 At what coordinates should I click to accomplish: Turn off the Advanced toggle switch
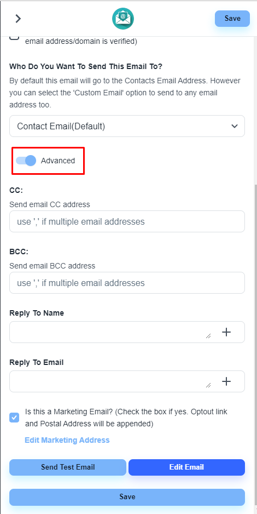tap(26, 161)
